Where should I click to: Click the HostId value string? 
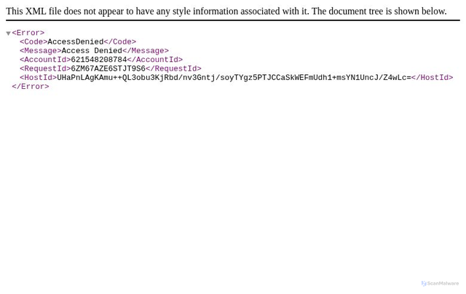click(x=234, y=78)
